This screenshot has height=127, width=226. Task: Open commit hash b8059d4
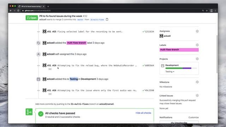pyautogui.click(x=149, y=65)
